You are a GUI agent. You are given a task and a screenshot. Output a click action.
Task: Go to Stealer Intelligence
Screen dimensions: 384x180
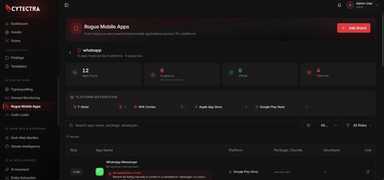[25, 147]
